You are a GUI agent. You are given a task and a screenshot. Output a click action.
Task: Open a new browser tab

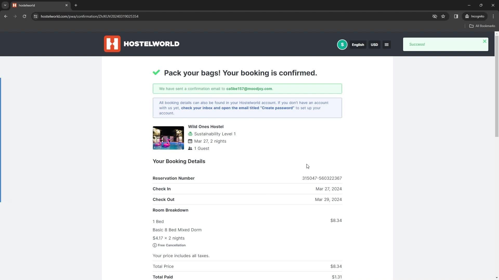pos(76,5)
